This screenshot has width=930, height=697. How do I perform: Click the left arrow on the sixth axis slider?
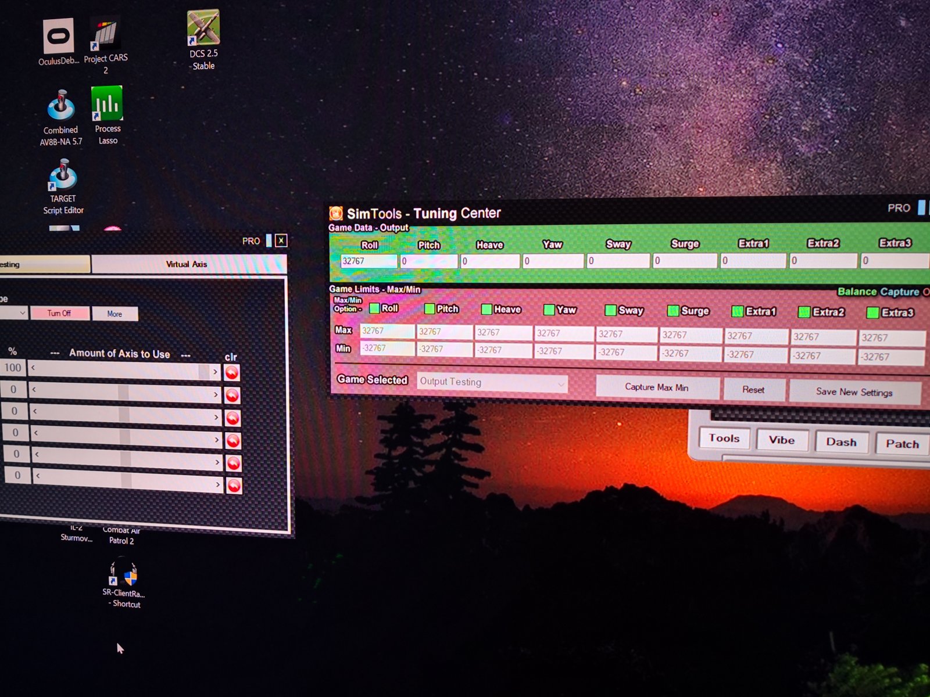(x=38, y=476)
